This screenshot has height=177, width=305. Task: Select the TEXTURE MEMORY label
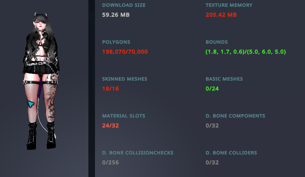pyautogui.click(x=229, y=5)
